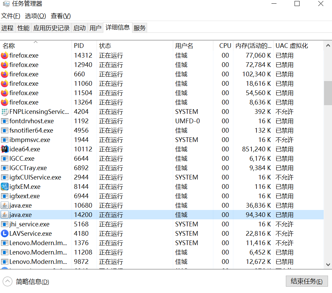This screenshot has width=332, height=293.
Task: Click the Lenovo.Modern icon for PID 1376
Action: click(x=5, y=243)
